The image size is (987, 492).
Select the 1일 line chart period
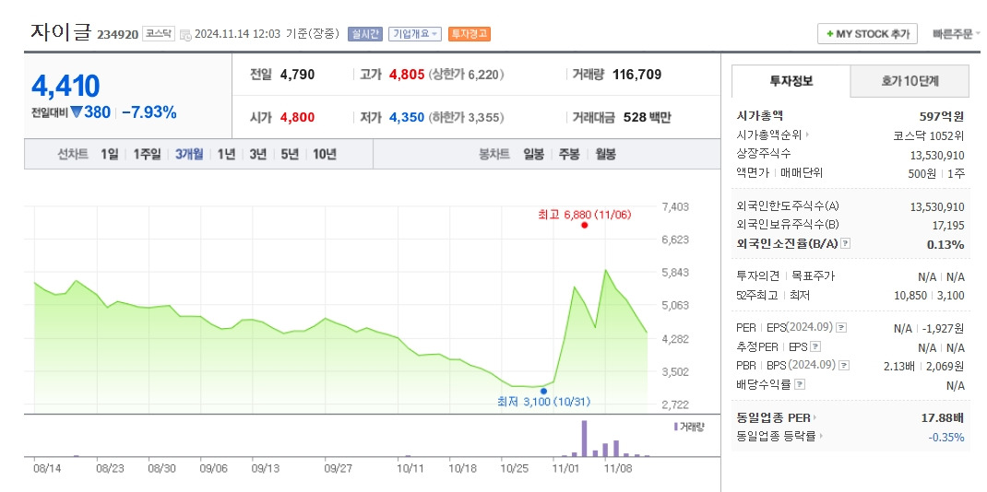[x=109, y=155]
